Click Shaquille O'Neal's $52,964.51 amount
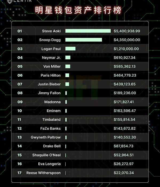Screen dimensions: 160x187 pos(124,155)
